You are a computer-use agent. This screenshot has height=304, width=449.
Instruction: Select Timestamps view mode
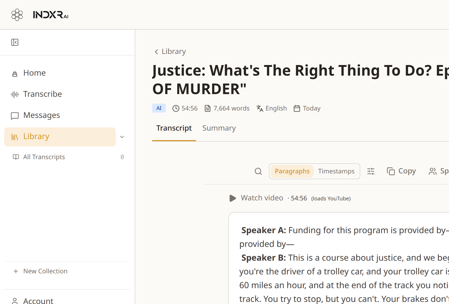[336, 171]
